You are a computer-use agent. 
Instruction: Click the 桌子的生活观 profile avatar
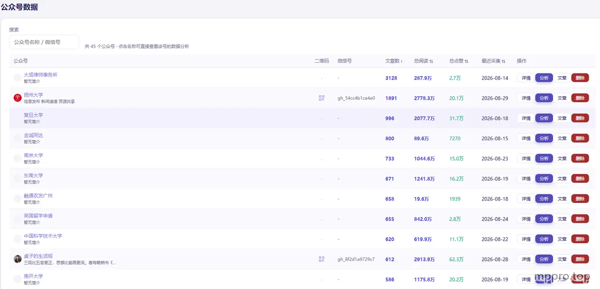pos(18,259)
